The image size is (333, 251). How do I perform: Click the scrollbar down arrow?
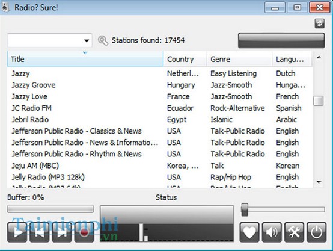click(x=319, y=182)
